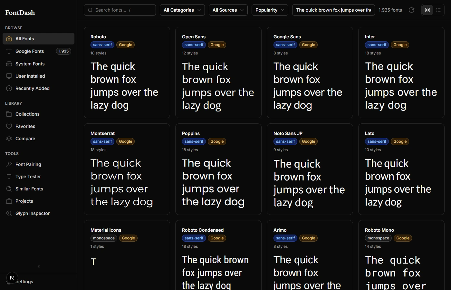Screen dimensions: 451x290
Task: Open the Favorites library
Action: (25, 126)
